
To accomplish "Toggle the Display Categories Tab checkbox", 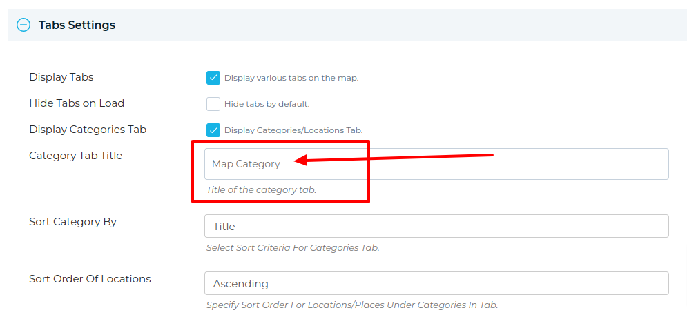I will [213, 130].
